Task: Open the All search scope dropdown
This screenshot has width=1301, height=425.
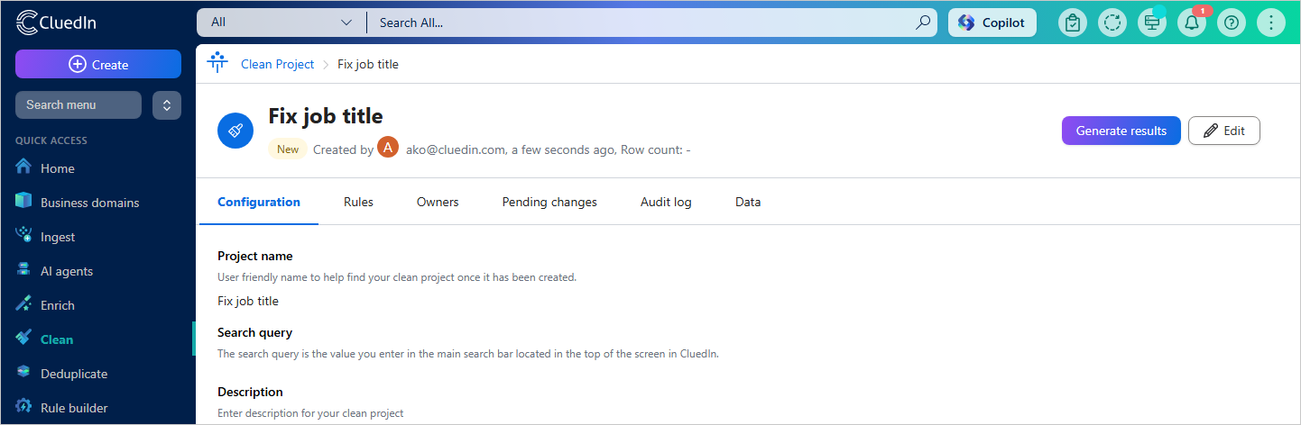Action: point(281,23)
